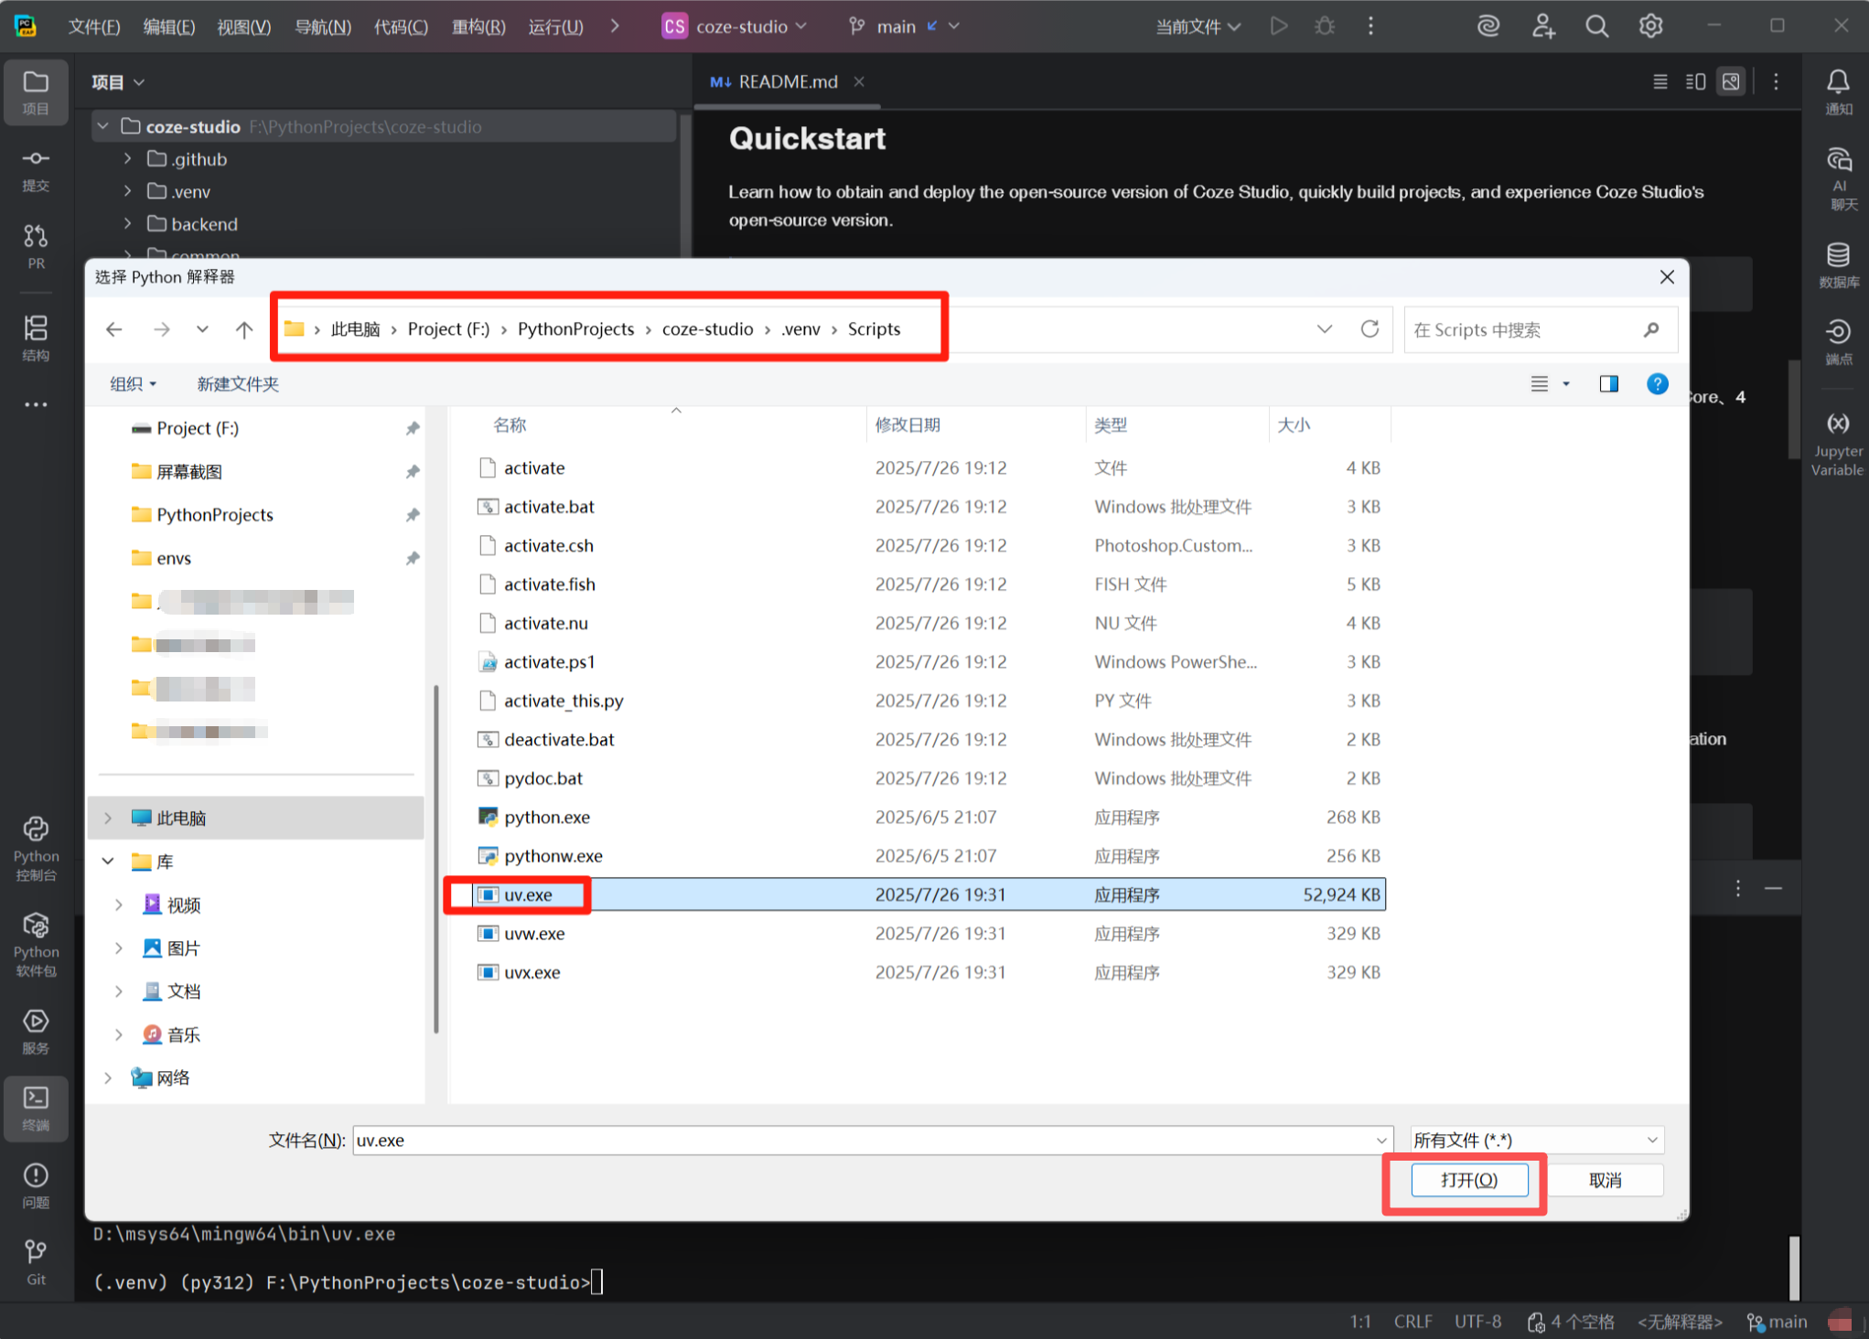
Task: Open the 重构(R) menu
Action: [478, 27]
